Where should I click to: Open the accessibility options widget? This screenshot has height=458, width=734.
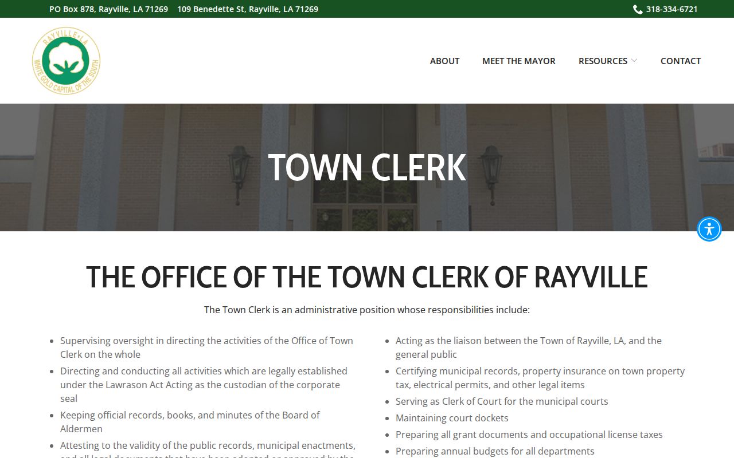pyautogui.click(x=709, y=229)
